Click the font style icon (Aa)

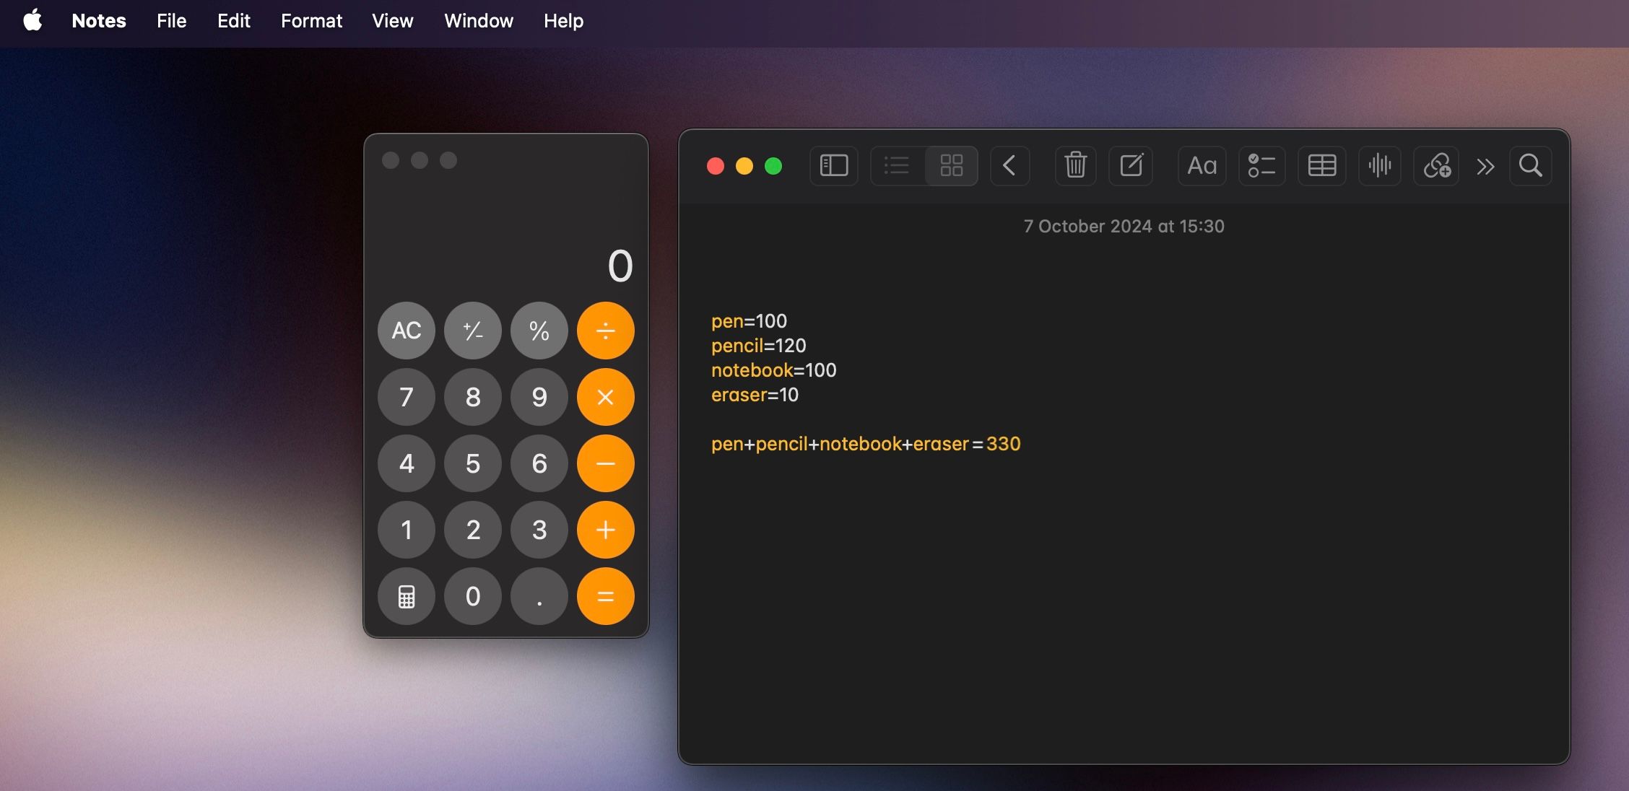point(1201,165)
